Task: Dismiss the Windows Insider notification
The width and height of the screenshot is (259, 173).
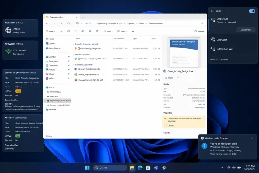Action: click(x=252, y=138)
